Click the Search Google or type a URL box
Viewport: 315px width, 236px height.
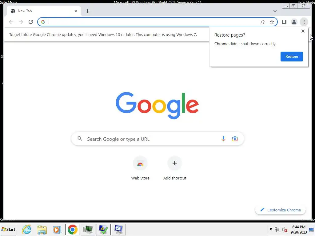click(x=157, y=139)
